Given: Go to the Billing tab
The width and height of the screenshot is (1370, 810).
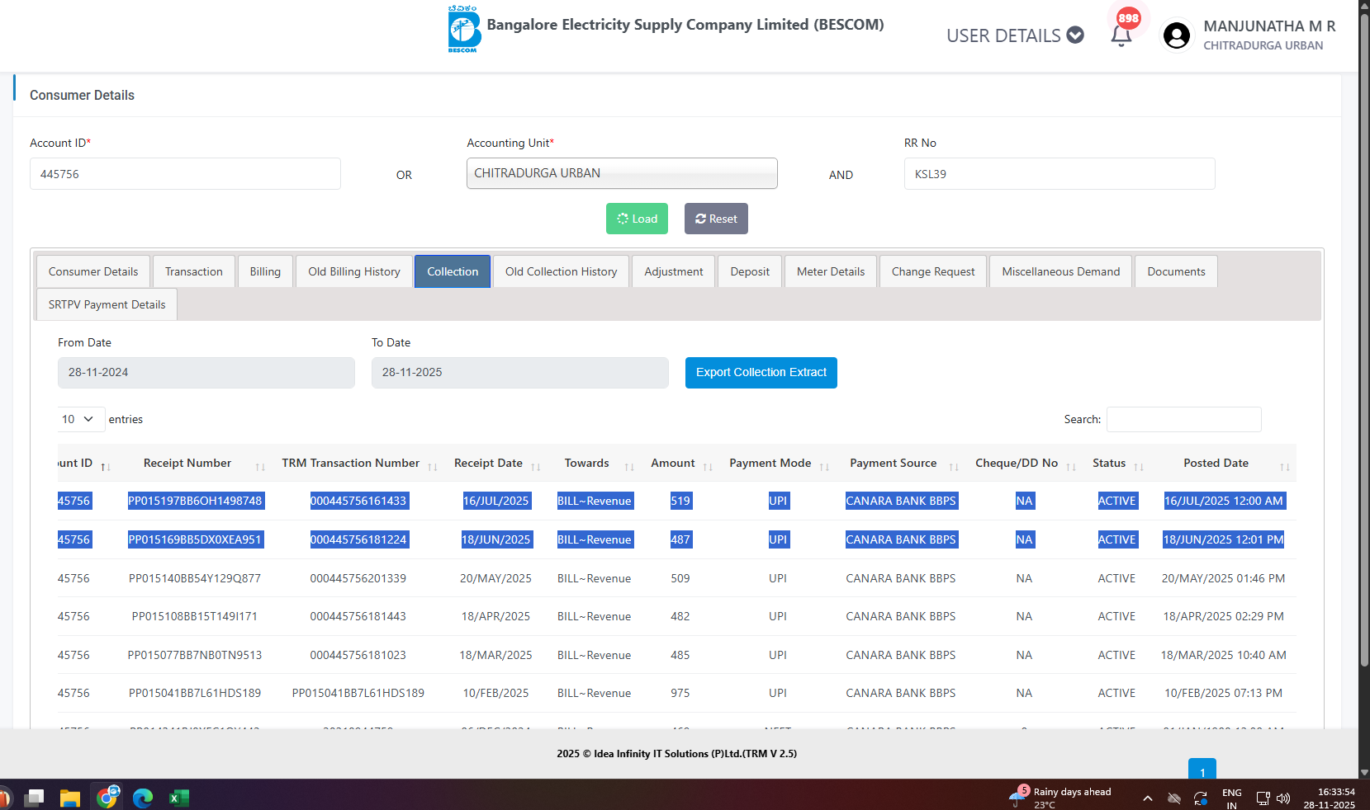Looking at the screenshot, I should [x=265, y=271].
